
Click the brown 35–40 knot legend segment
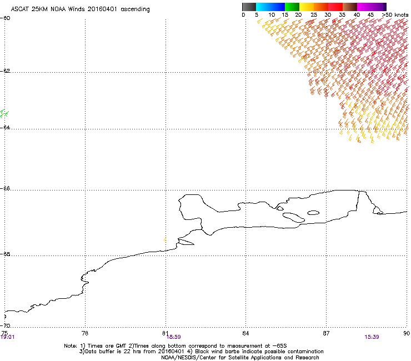[350, 7]
